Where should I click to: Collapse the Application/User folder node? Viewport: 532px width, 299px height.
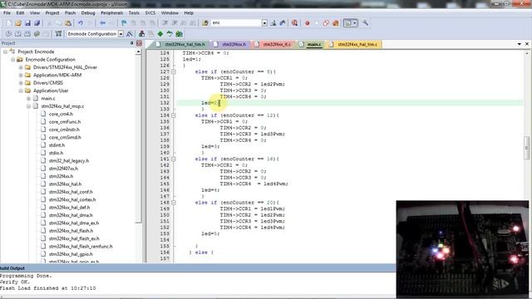click(21, 91)
